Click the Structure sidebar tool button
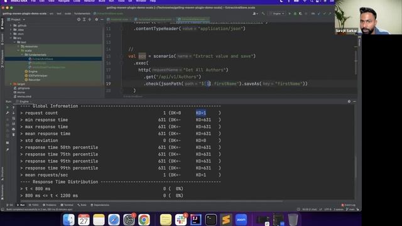402x226 pixels. [x=3, y=174]
